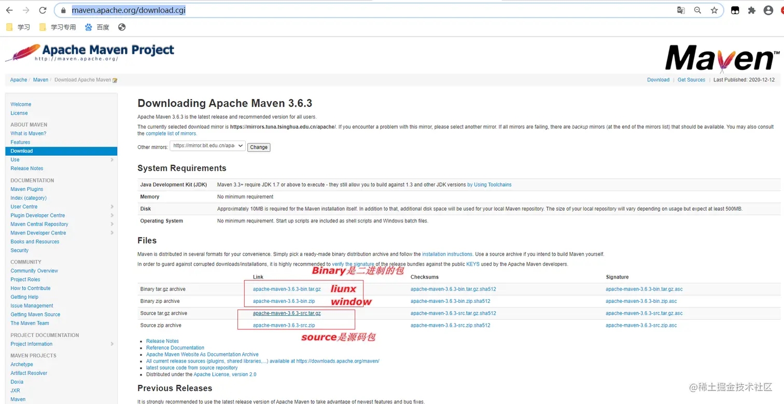
Task: Open the user profile avatar icon
Action: click(768, 10)
